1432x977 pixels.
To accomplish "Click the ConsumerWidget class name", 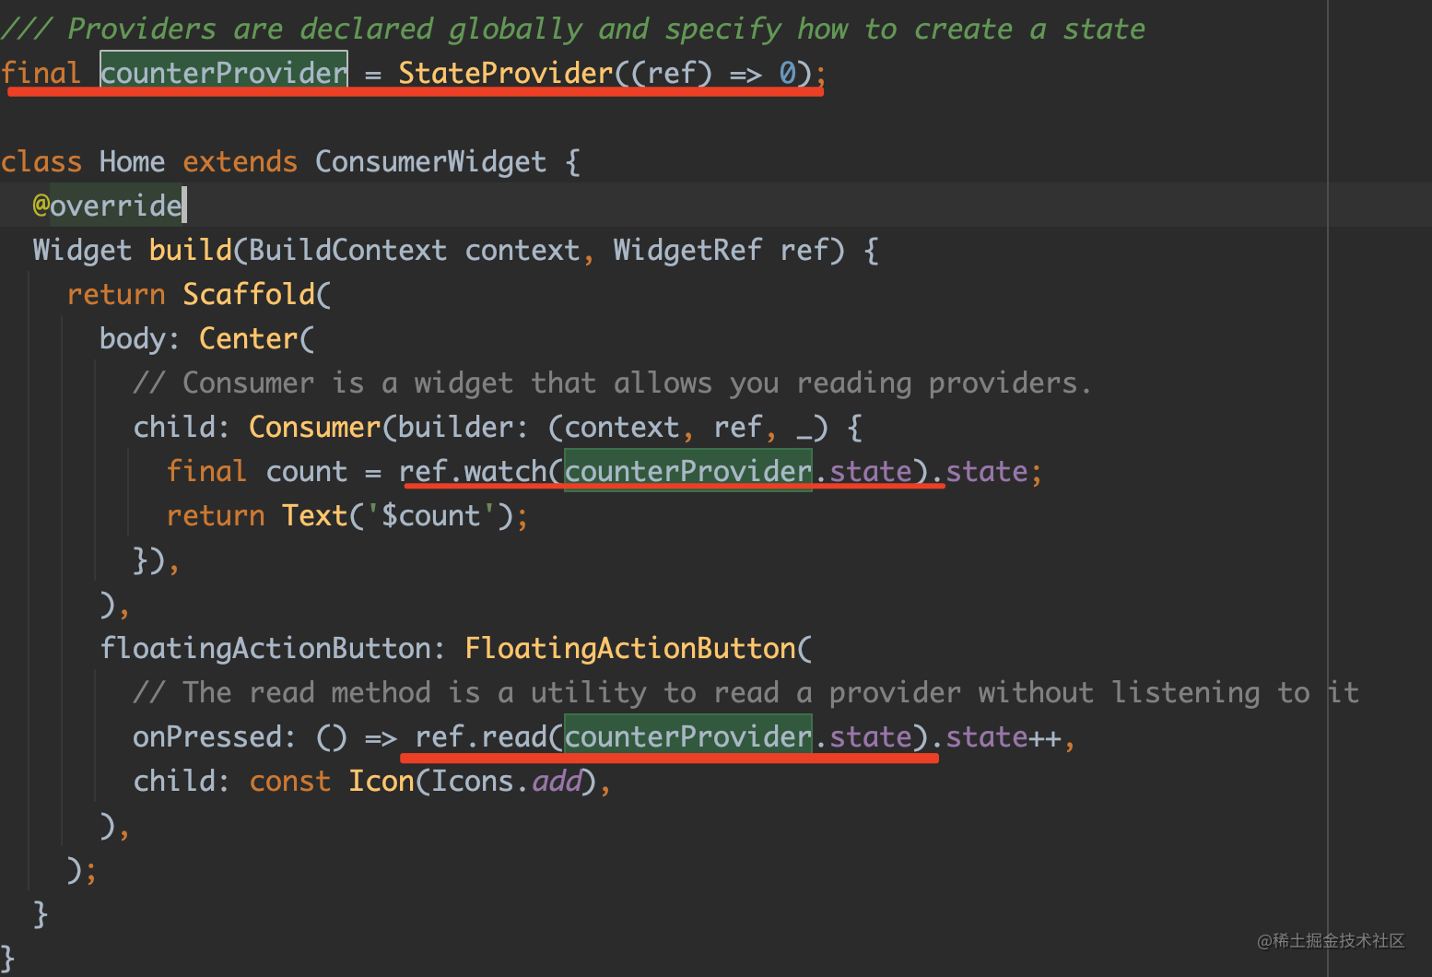I will pyautogui.click(x=430, y=161).
